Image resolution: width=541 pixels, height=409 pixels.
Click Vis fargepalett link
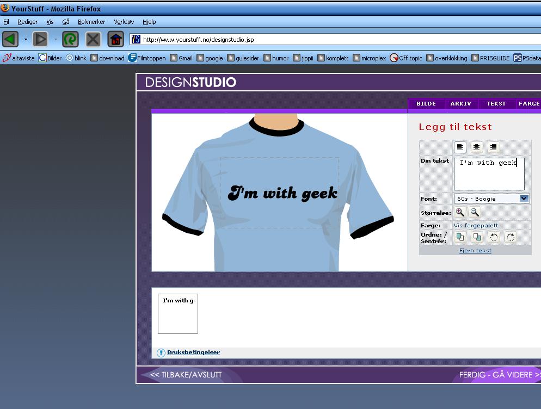(476, 225)
